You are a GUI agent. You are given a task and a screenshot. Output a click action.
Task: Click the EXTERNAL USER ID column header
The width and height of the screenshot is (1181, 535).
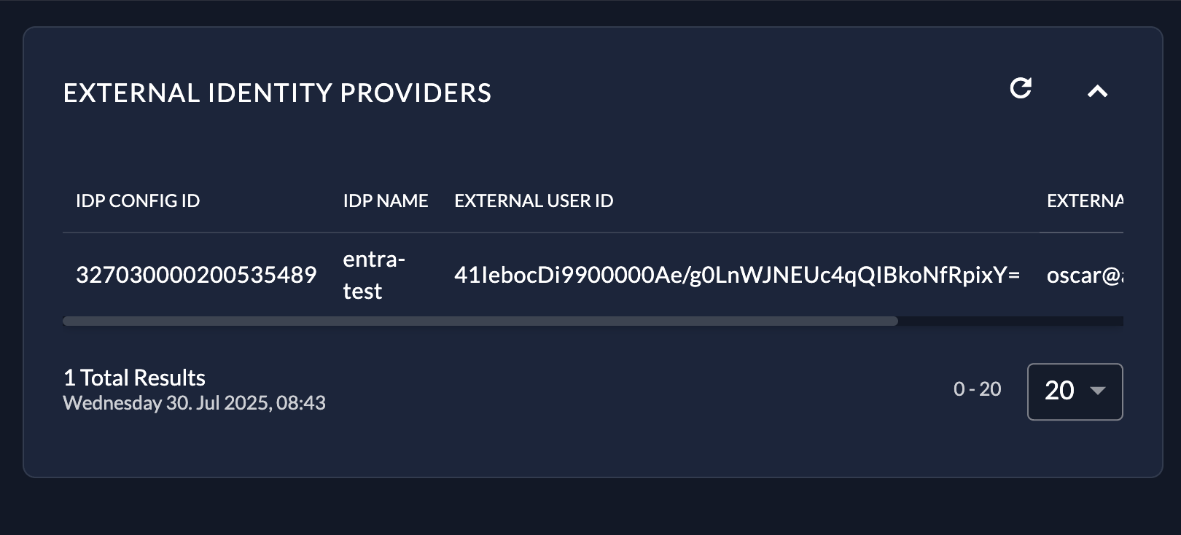click(x=534, y=200)
